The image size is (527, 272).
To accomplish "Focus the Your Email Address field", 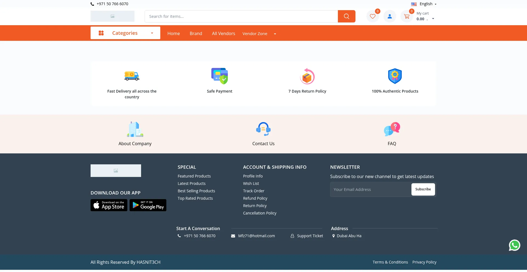I will click(x=371, y=190).
